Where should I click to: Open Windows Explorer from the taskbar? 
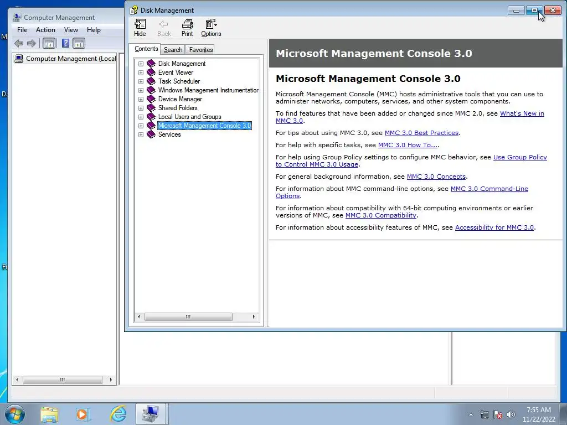pos(49,414)
